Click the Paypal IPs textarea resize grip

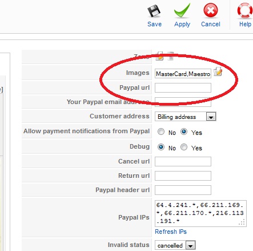(x=242, y=222)
